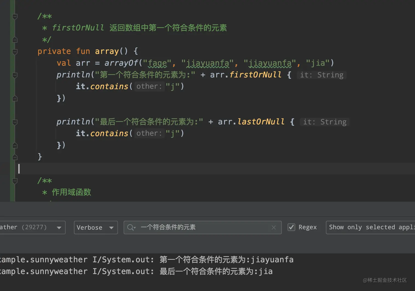
Task: Click the 'private' keyword
Action: pyautogui.click(x=54, y=51)
